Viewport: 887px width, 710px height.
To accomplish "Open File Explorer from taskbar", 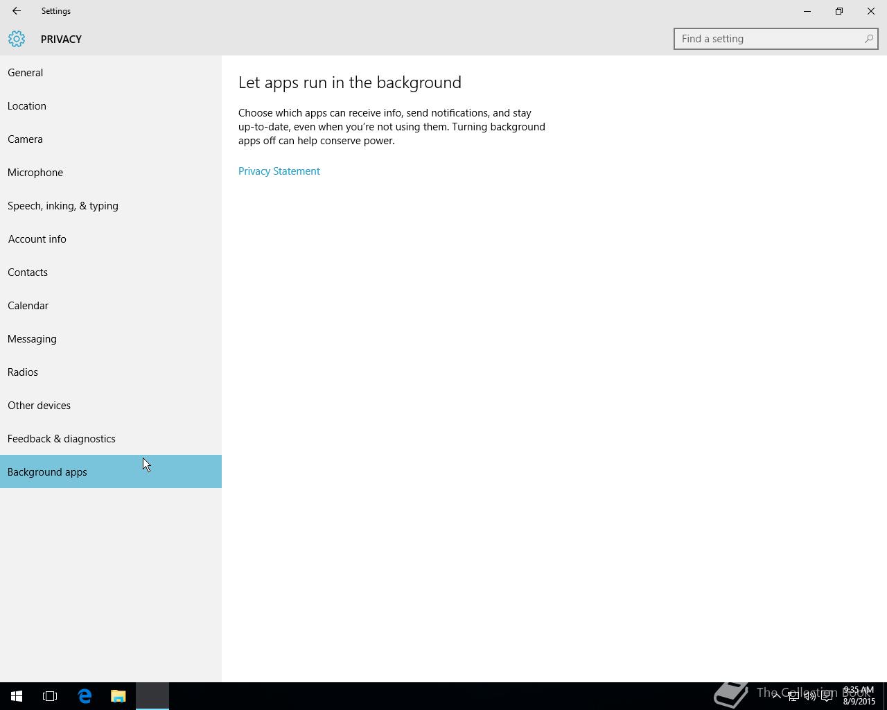I will 118,696.
